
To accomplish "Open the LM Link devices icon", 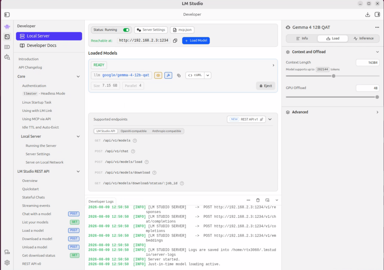I will coord(7,252).
